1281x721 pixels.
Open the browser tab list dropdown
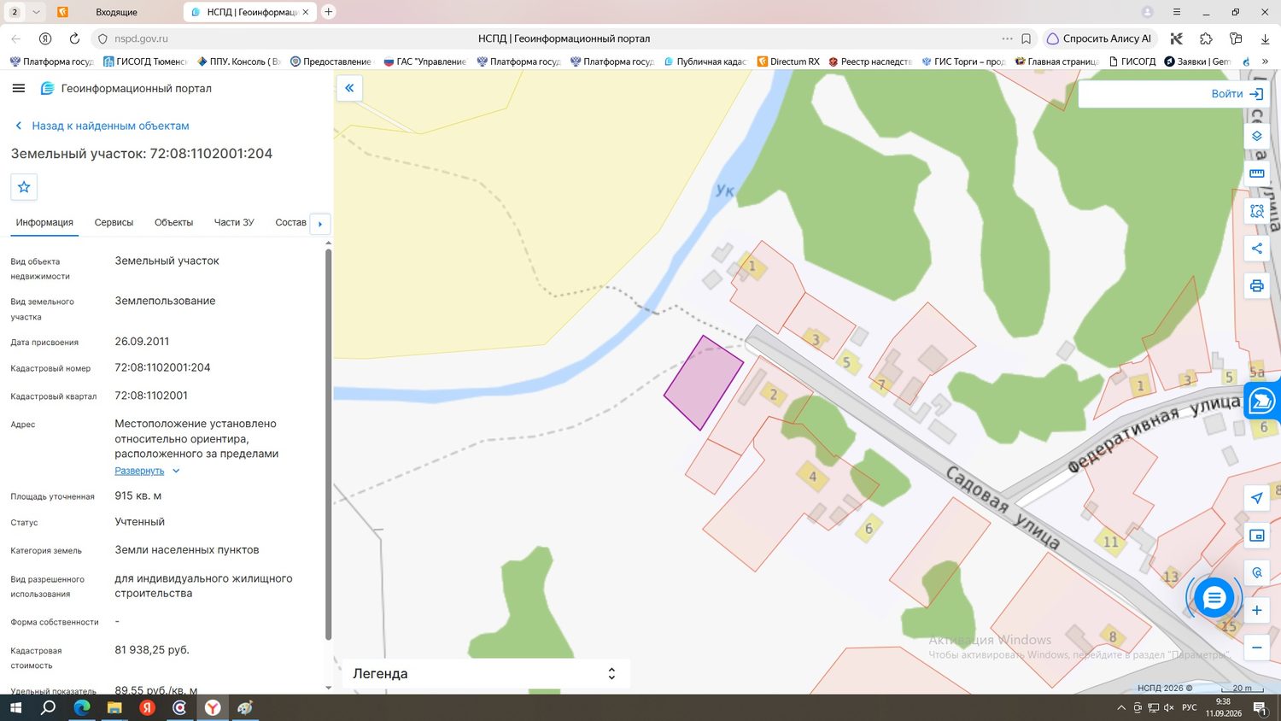tap(36, 12)
